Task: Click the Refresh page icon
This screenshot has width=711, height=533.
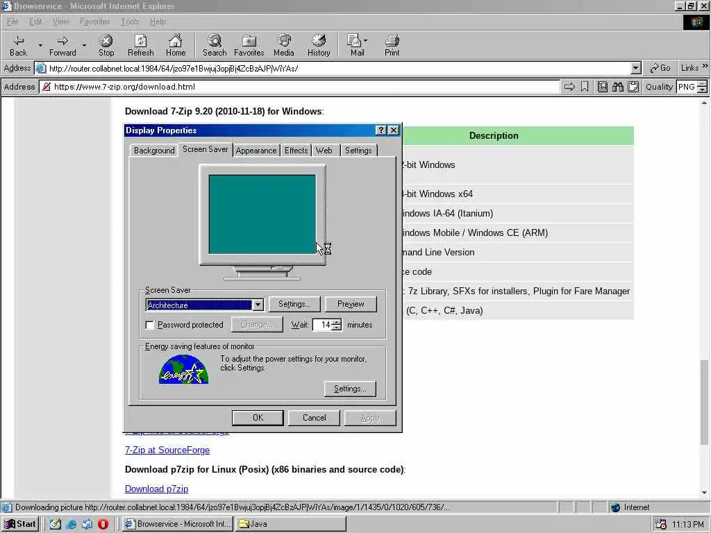Action: pos(140,41)
